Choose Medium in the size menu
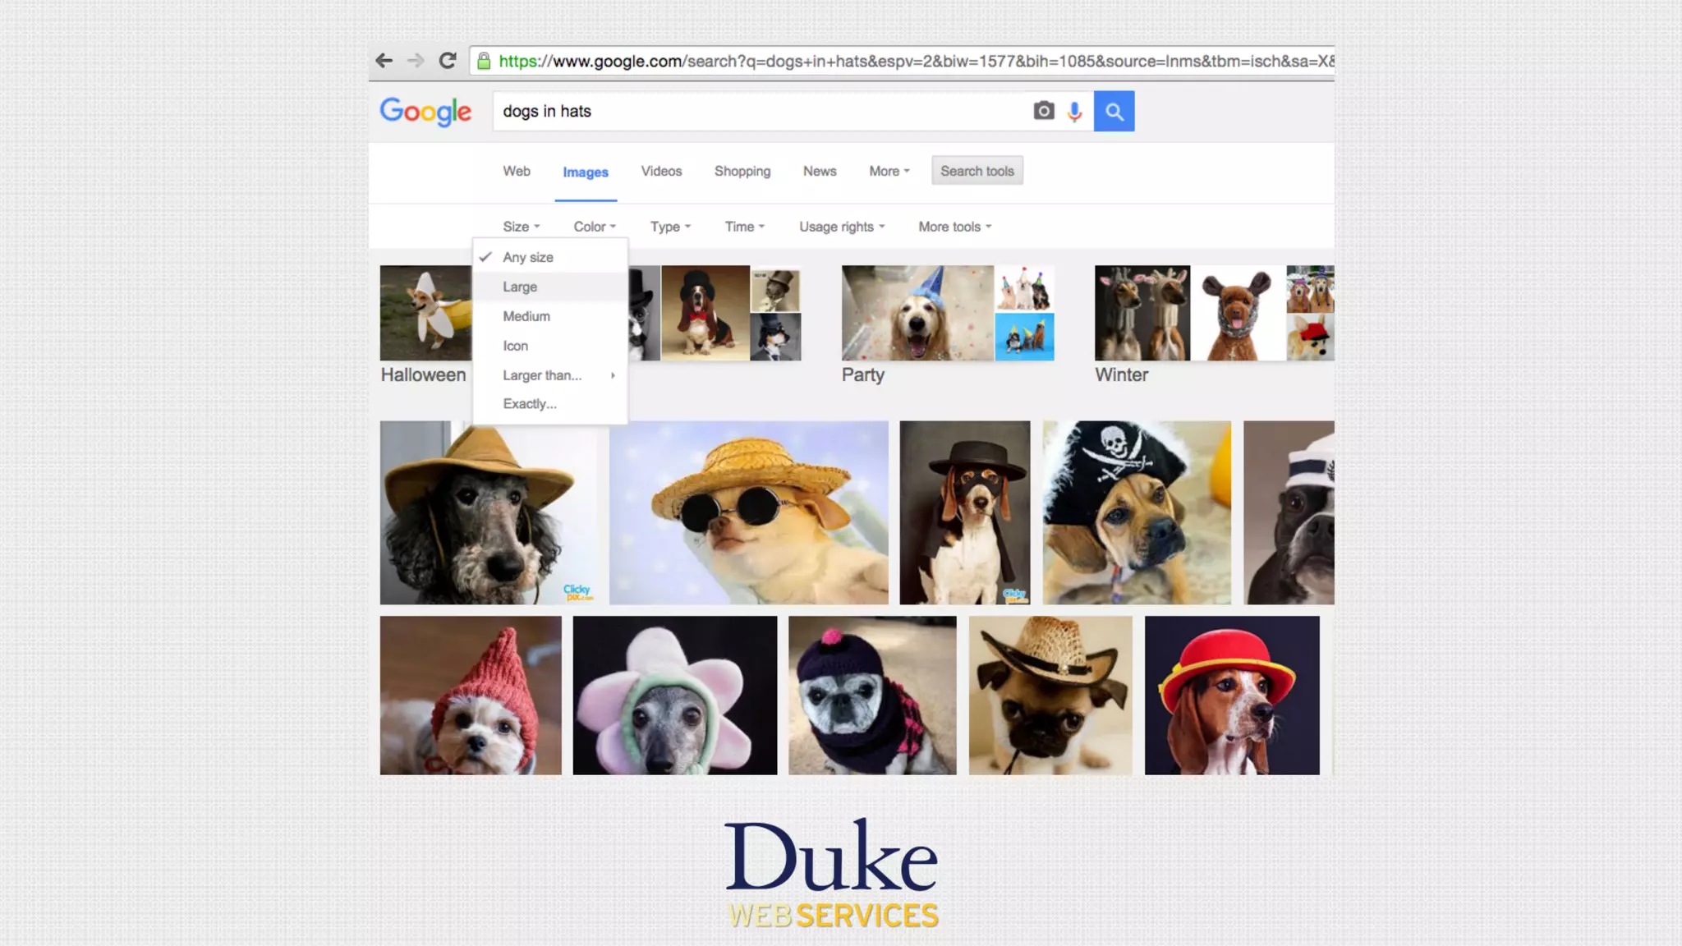 [x=526, y=316]
